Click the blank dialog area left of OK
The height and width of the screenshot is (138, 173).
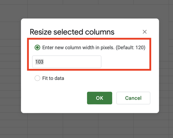(x=58, y=98)
